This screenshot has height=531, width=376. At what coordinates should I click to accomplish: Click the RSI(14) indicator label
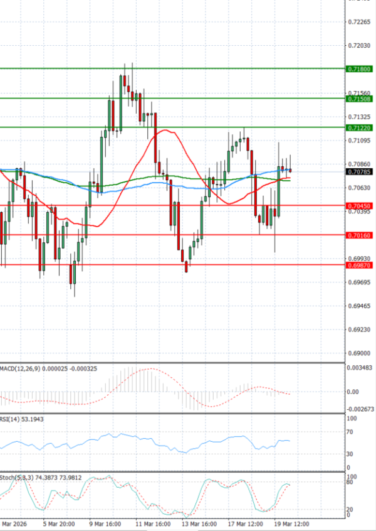pos(12,418)
